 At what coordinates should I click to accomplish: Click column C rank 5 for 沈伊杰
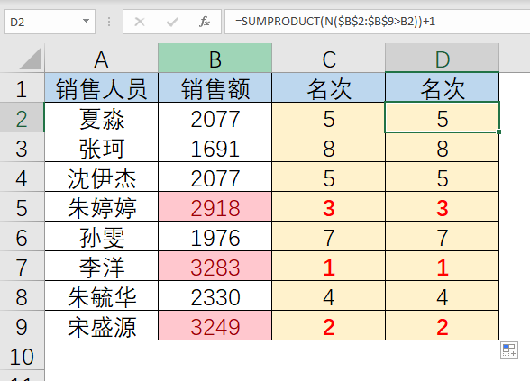[328, 177]
